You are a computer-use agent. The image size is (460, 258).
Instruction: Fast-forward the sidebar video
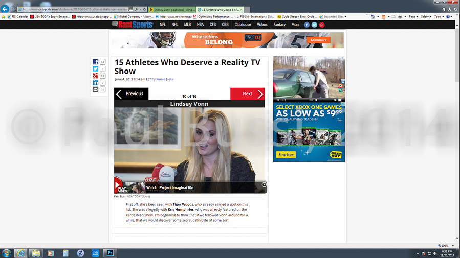(285, 100)
